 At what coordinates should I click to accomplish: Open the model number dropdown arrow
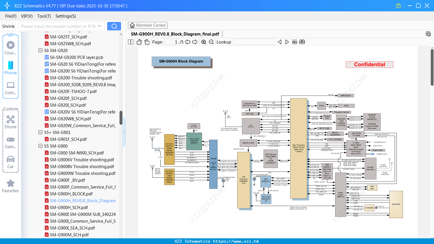click(x=99, y=26)
